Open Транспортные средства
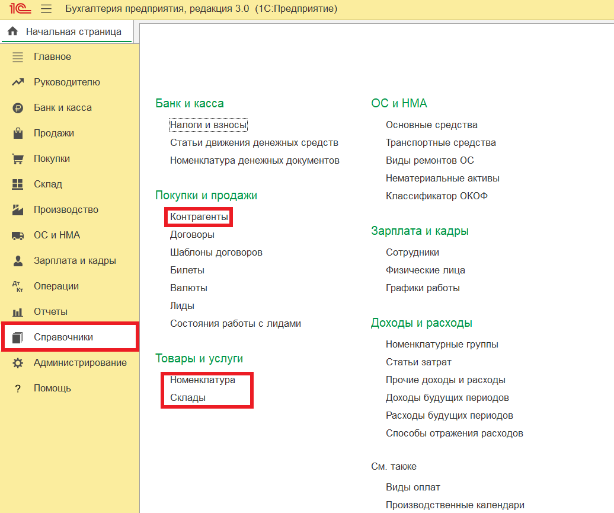Image resolution: width=614 pixels, height=513 pixels. point(440,143)
